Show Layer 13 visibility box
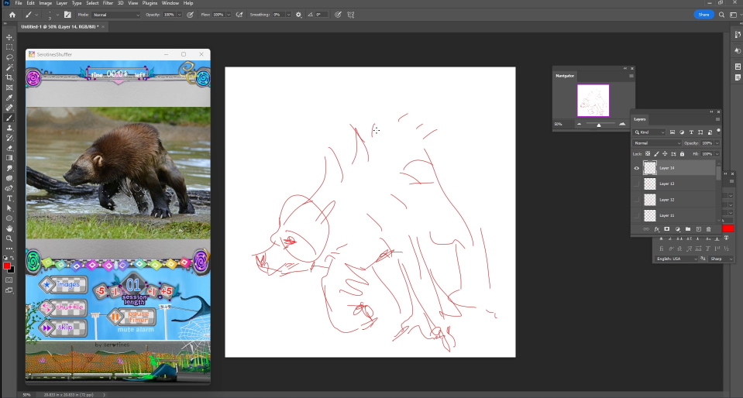 [x=636, y=184]
